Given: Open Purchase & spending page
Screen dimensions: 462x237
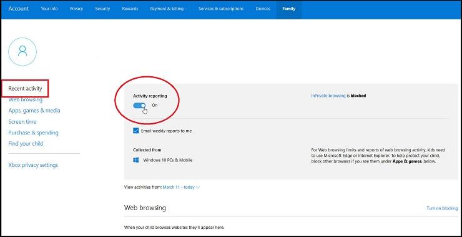Looking at the screenshot, I should 33,133.
